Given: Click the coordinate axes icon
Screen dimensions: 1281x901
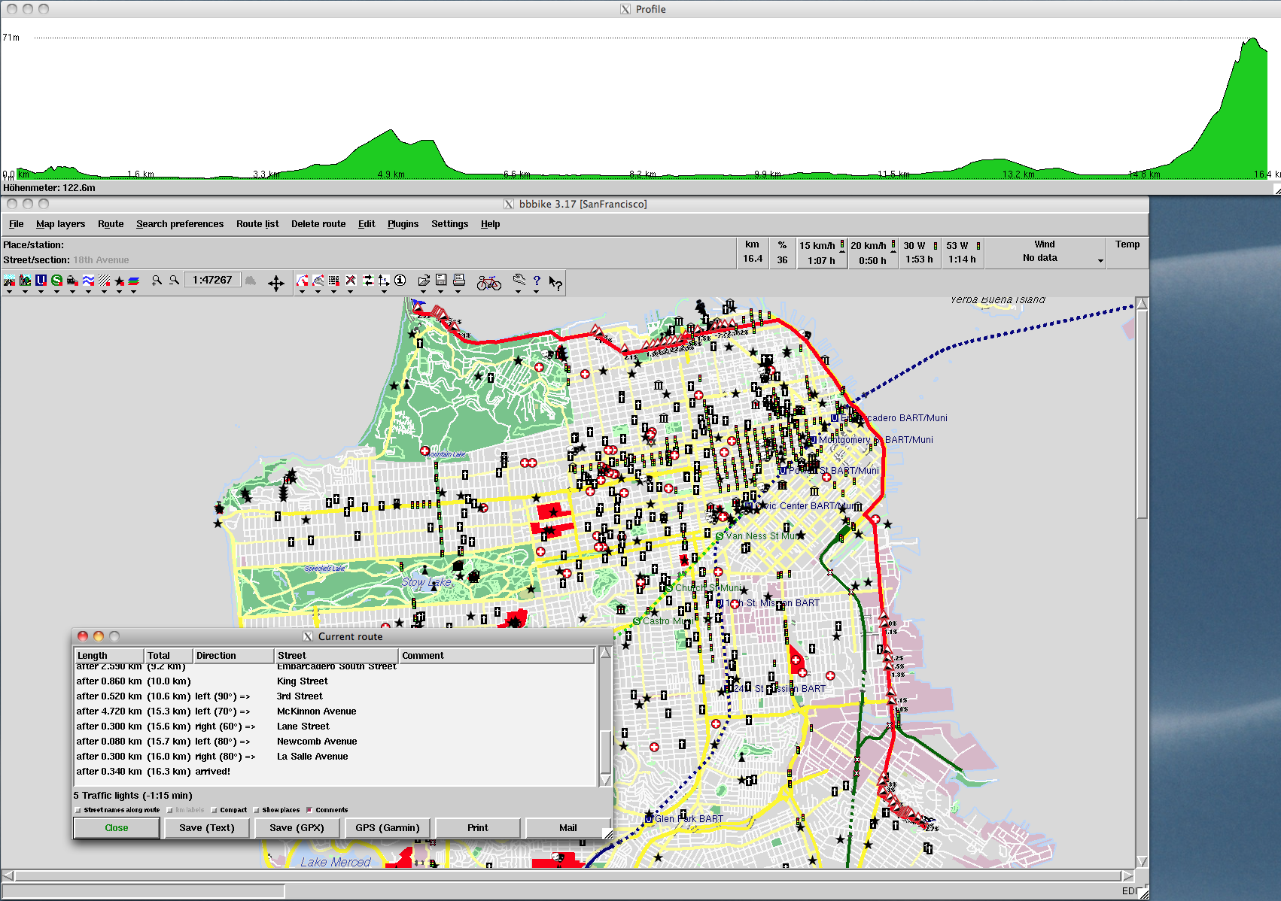Looking at the screenshot, I should (x=384, y=281).
